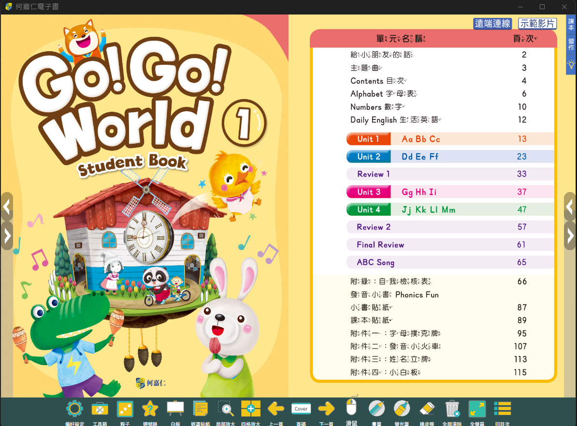Open ABC Song entry

point(450,262)
